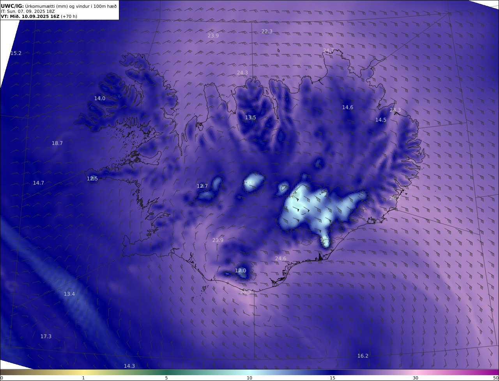499x381 pixels.
Task: Click the colorbar tick label 10
Action: (x=249, y=378)
